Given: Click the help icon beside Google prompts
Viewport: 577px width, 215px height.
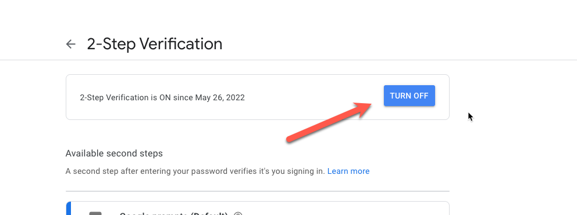Looking at the screenshot, I should 238,213.
